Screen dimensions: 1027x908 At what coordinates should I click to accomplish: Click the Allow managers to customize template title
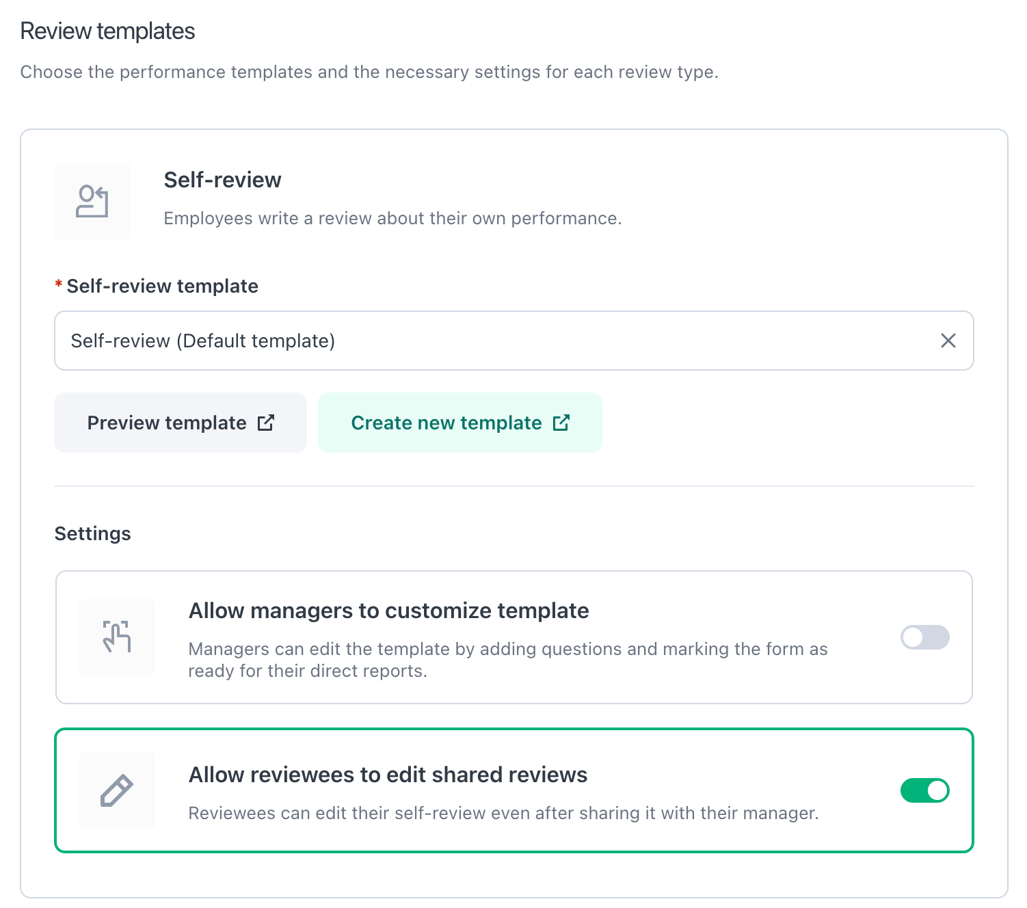click(x=388, y=611)
